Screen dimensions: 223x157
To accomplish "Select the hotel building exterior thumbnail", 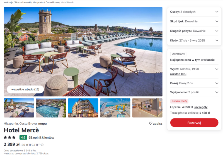I will click(x=83, y=108).
